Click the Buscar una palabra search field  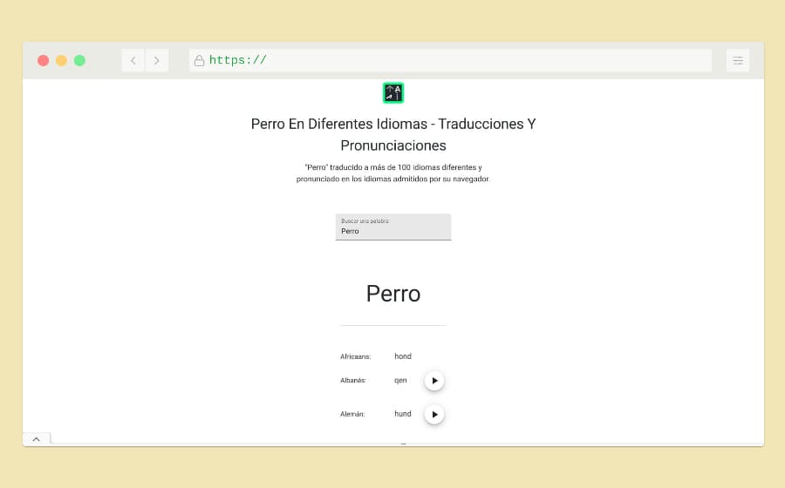coord(393,227)
